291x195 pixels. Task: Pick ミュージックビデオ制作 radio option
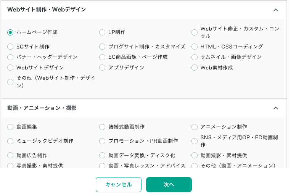click(10, 141)
